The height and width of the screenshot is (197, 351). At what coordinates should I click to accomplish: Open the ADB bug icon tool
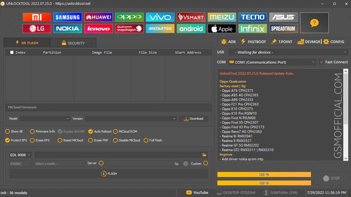228,42
